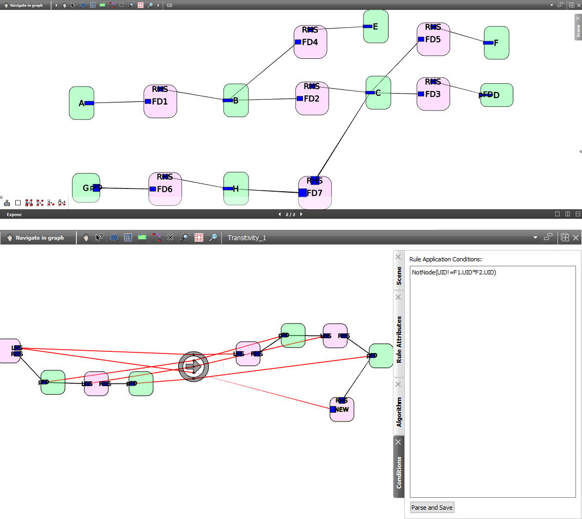Toggle the empty square box near snapshot icon
The height and width of the screenshot is (519, 582).
[18, 203]
